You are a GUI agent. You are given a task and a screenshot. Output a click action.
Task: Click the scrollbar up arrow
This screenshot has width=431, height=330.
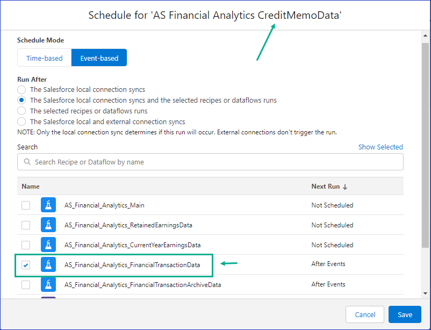point(425,35)
